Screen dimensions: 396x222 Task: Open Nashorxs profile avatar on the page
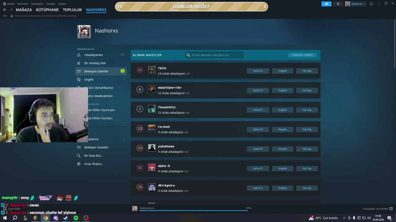click(x=84, y=31)
